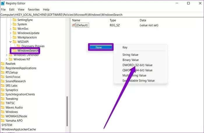Viewport: 204px width, 133px height.
Task: Choose String Value from the submenu
Action: pos(130,55)
